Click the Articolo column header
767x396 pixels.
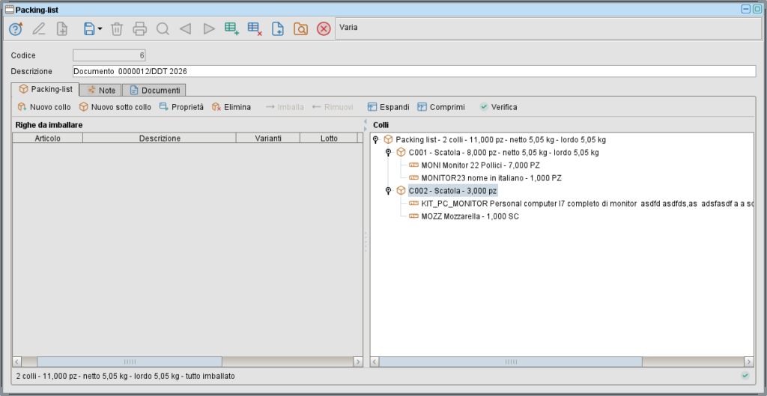47,138
